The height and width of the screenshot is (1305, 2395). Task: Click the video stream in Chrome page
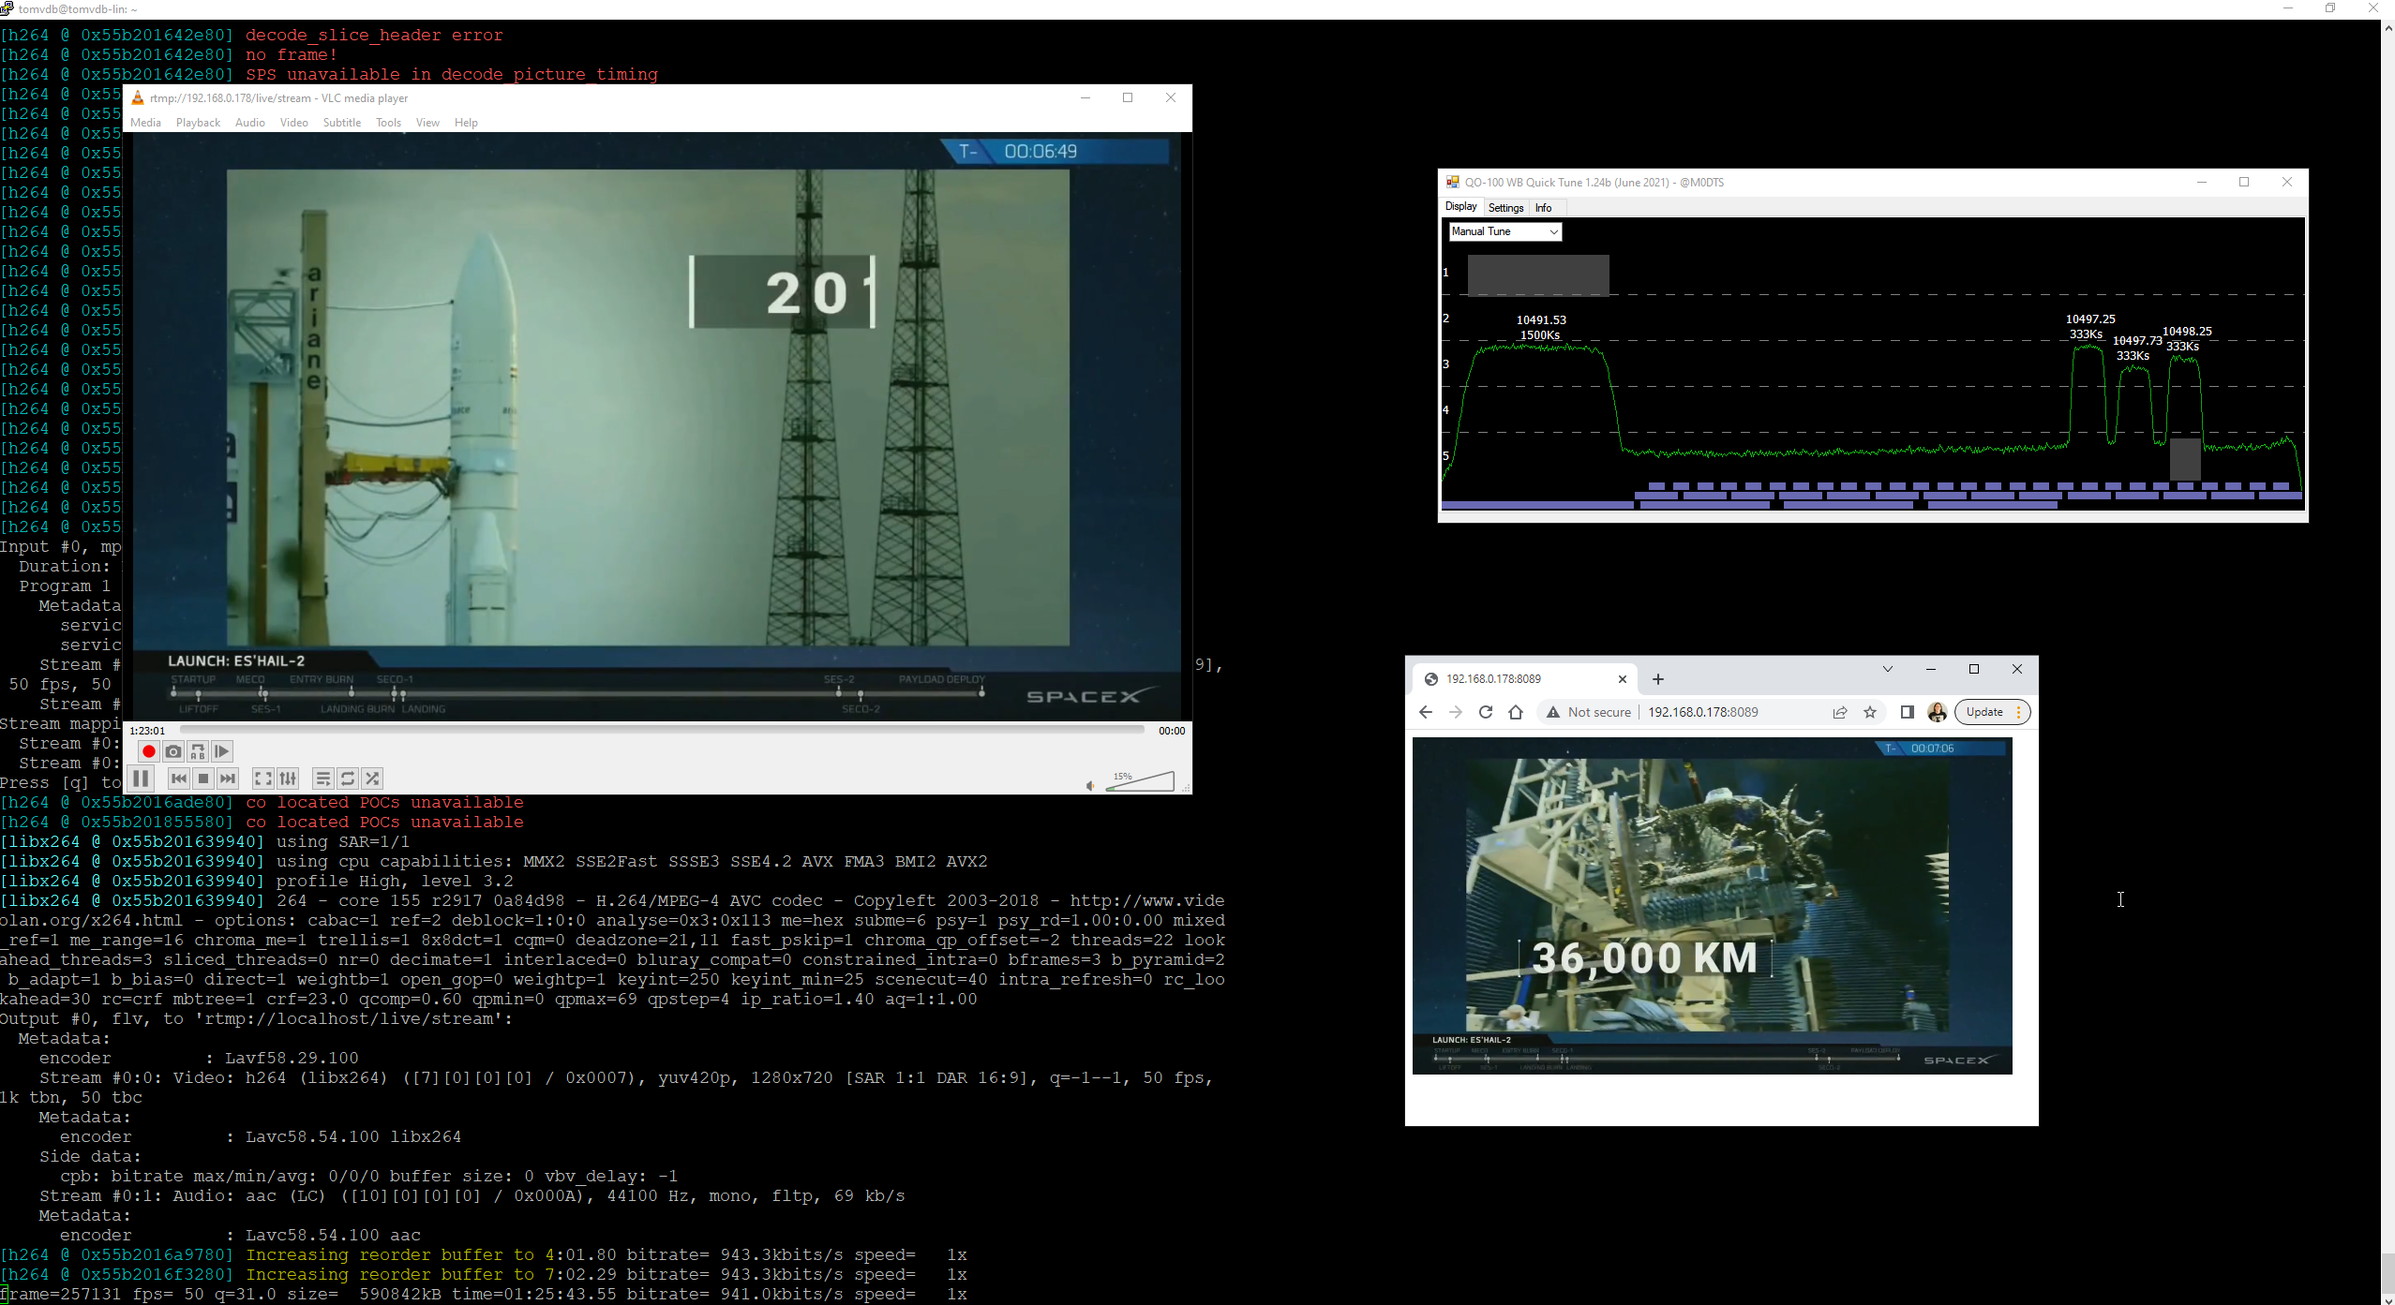[x=1712, y=905]
